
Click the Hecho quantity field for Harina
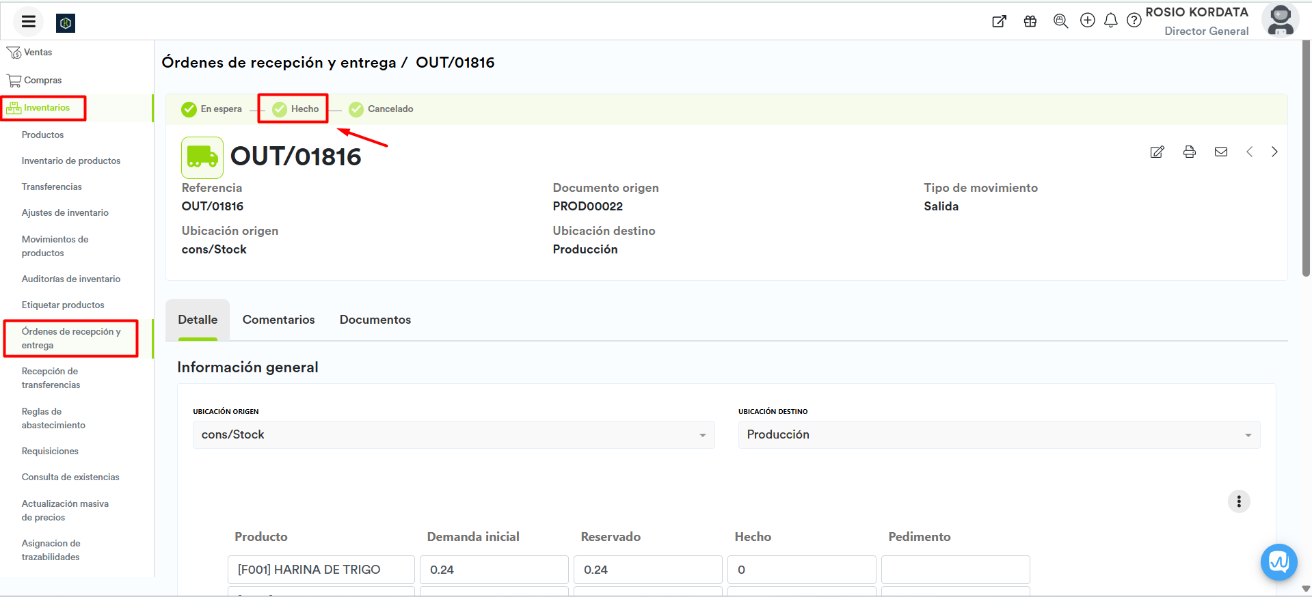(x=801, y=570)
